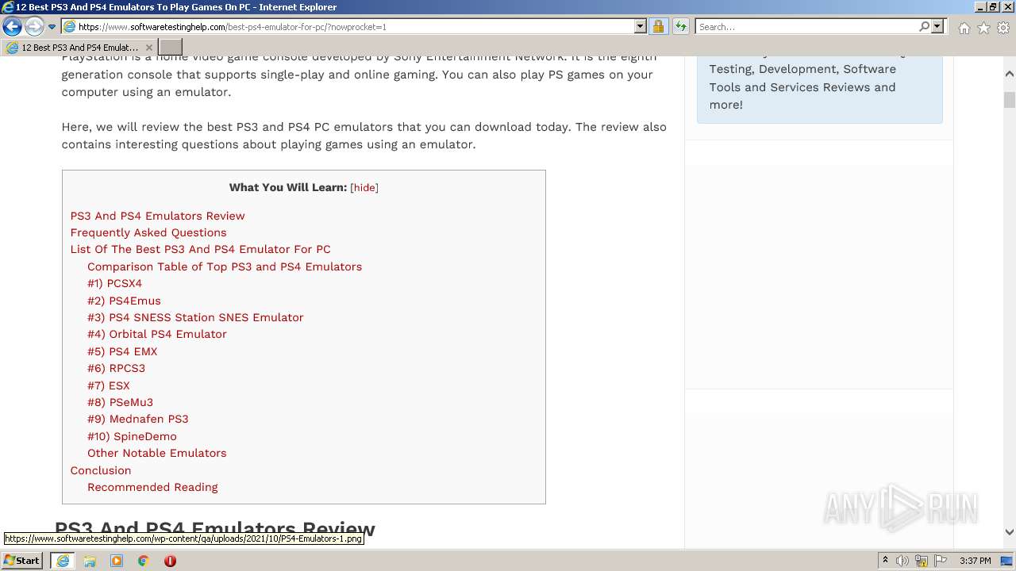Launch Chrome from the taskbar
This screenshot has width=1016, height=571.
143,561
